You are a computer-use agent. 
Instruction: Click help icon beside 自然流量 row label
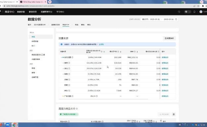pos(72,57)
